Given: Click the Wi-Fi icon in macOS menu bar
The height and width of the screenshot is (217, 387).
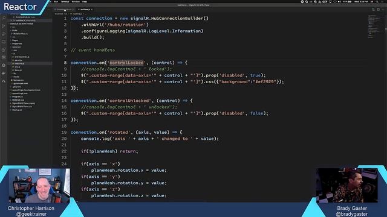Looking at the screenshot, I should pos(335,2).
